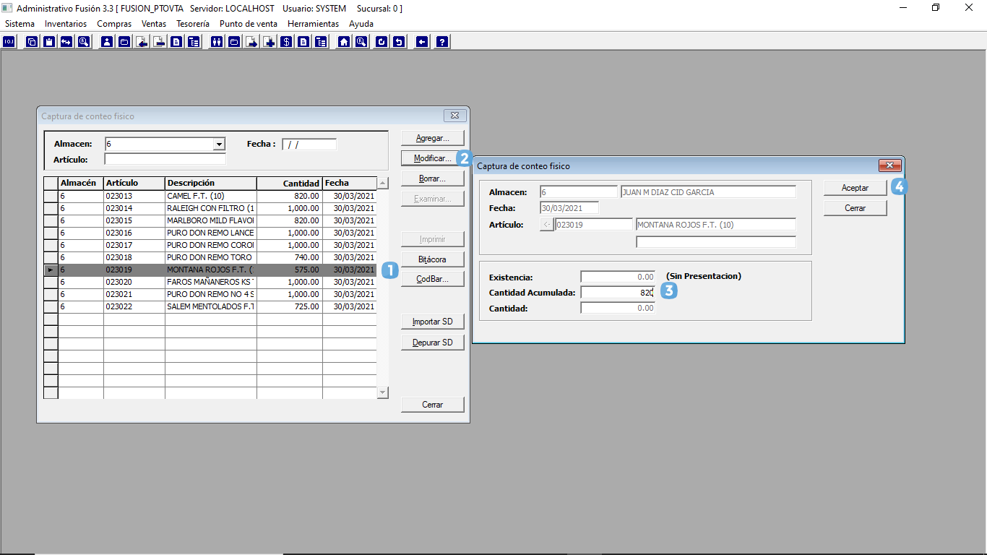Click the row indicator arrow for 023019
Image resolution: width=987 pixels, height=555 pixels.
51,270
